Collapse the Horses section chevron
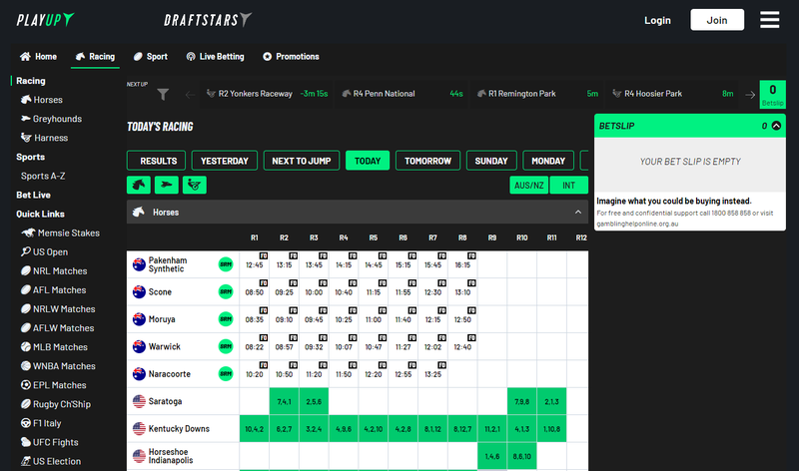This screenshot has width=799, height=471. pyautogui.click(x=578, y=212)
